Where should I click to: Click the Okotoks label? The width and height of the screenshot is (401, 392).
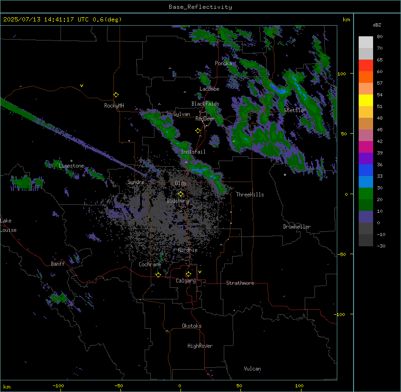tap(192, 326)
